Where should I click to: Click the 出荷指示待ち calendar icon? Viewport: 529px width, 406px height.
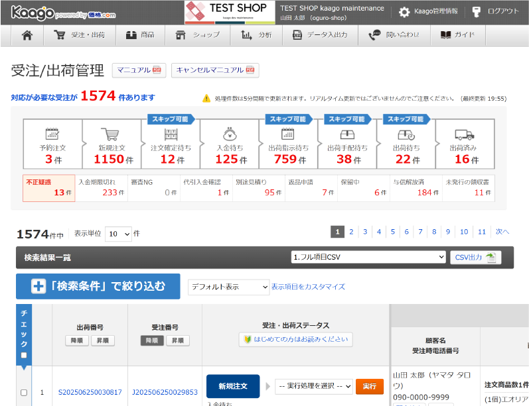click(288, 134)
